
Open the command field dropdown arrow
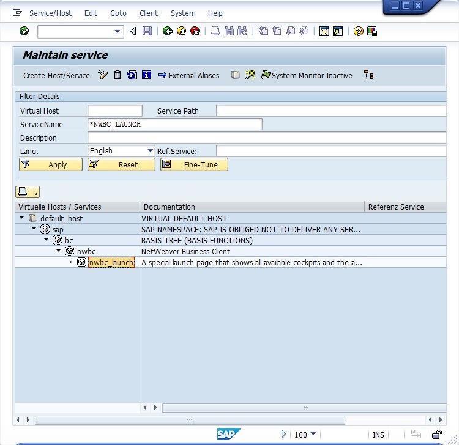point(118,31)
